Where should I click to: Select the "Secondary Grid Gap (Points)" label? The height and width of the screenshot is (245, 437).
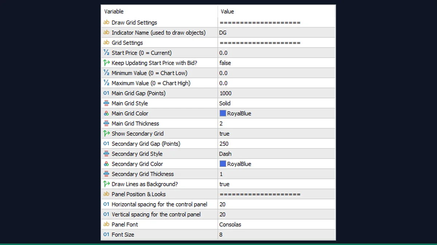[x=146, y=144]
